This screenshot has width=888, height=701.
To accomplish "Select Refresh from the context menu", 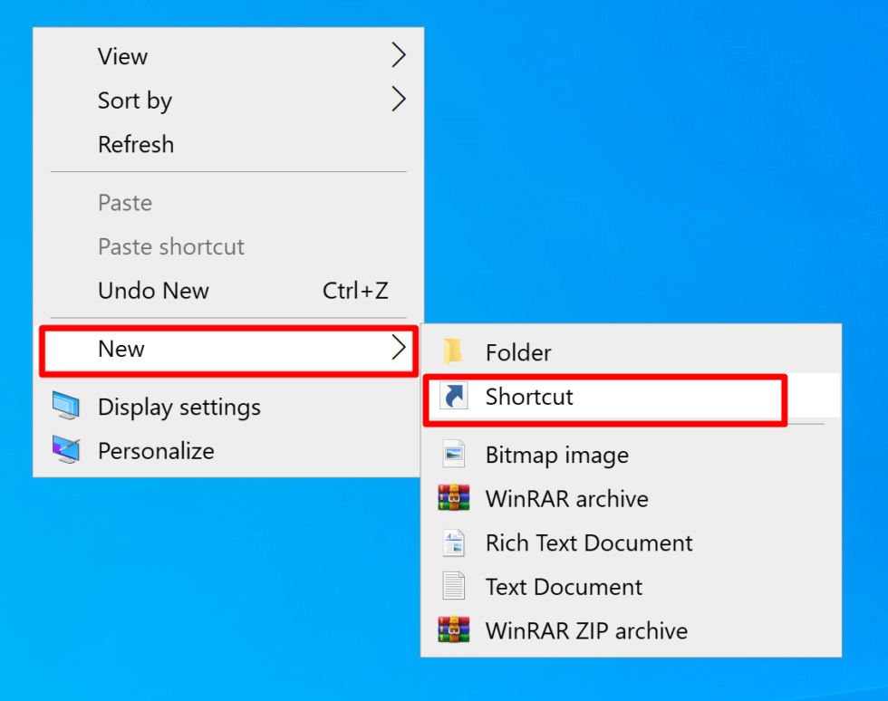I will pos(136,144).
